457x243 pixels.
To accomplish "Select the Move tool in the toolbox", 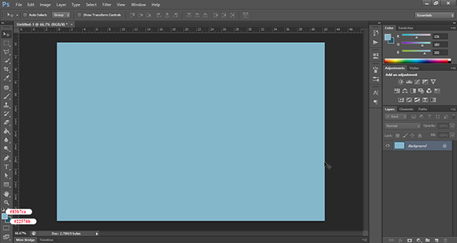I will (7, 34).
